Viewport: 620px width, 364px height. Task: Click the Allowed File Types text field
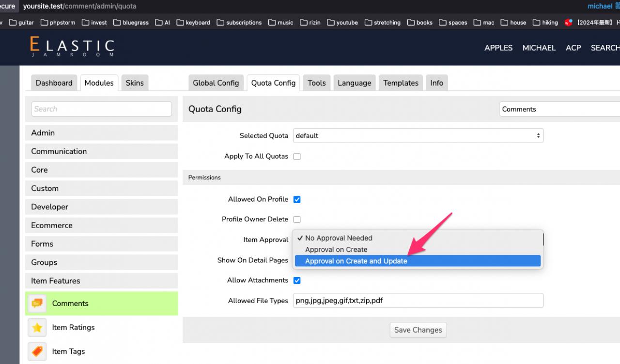point(418,301)
